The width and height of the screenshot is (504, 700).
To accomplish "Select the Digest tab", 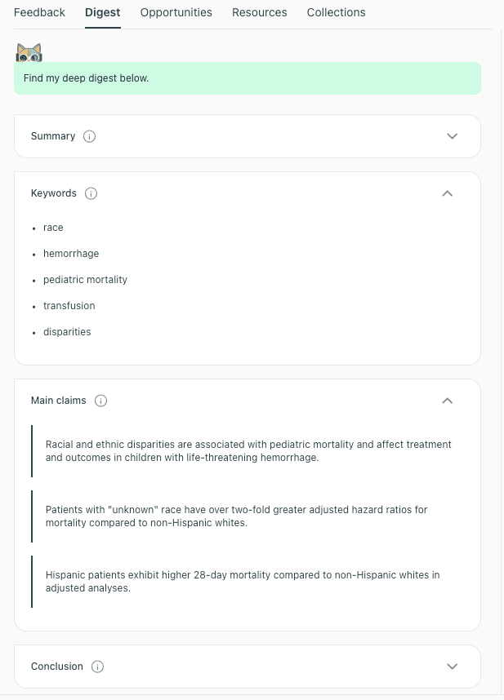I will pos(103,12).
